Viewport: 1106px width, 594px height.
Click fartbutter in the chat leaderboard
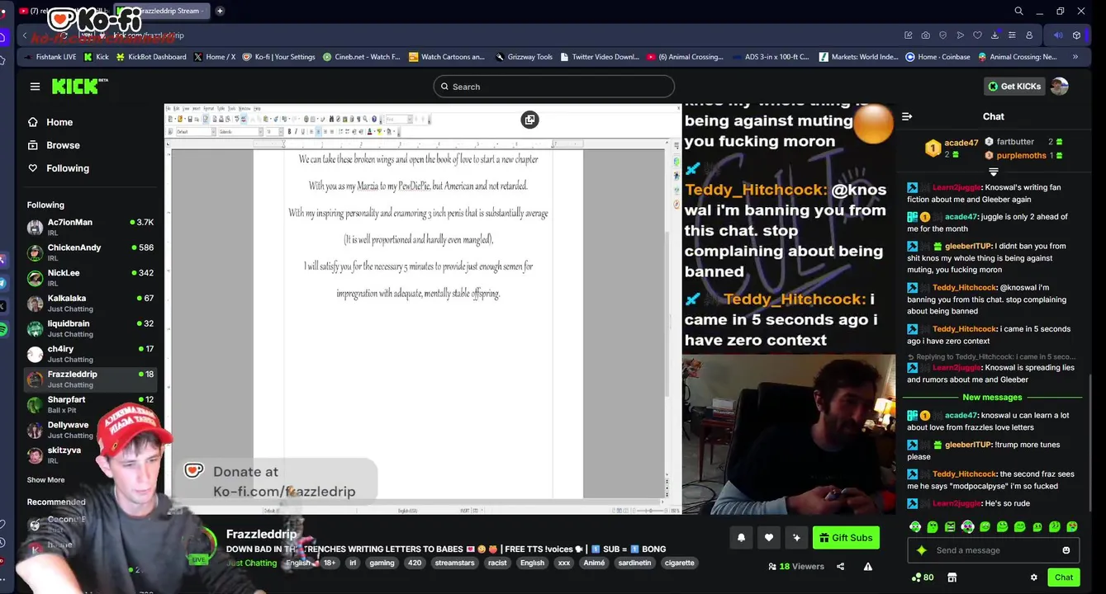1015,142
